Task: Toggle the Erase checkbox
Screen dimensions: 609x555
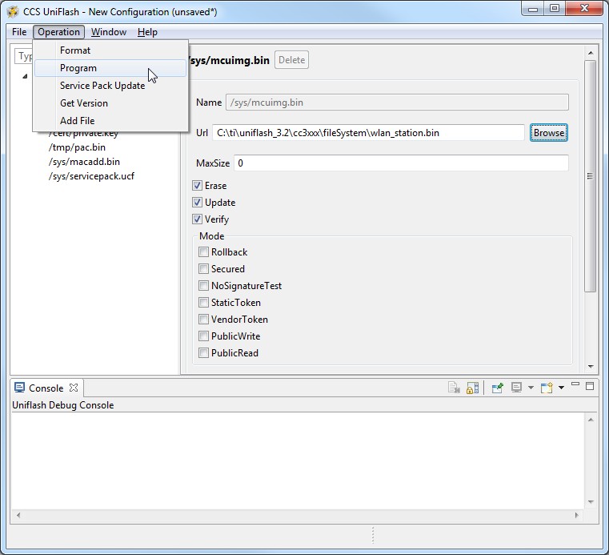Action: [x=197, y=185]
